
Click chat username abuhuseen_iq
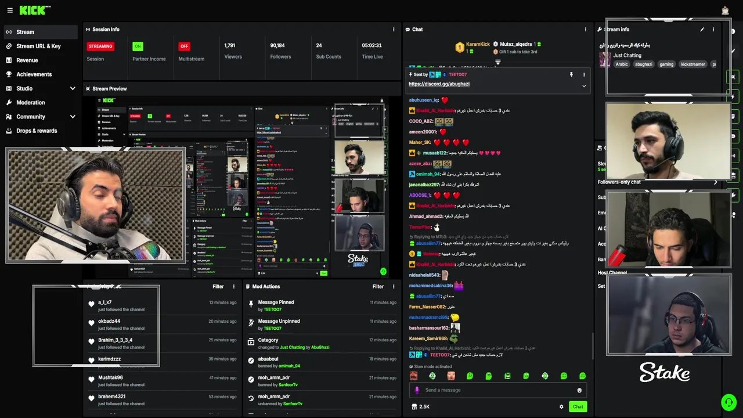(x=423, y=100)
